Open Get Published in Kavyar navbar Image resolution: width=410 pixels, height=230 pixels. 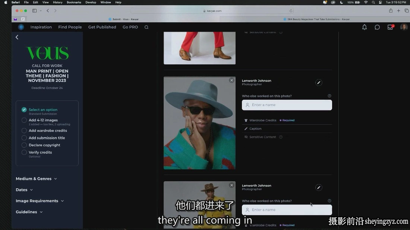click(102, 27)
